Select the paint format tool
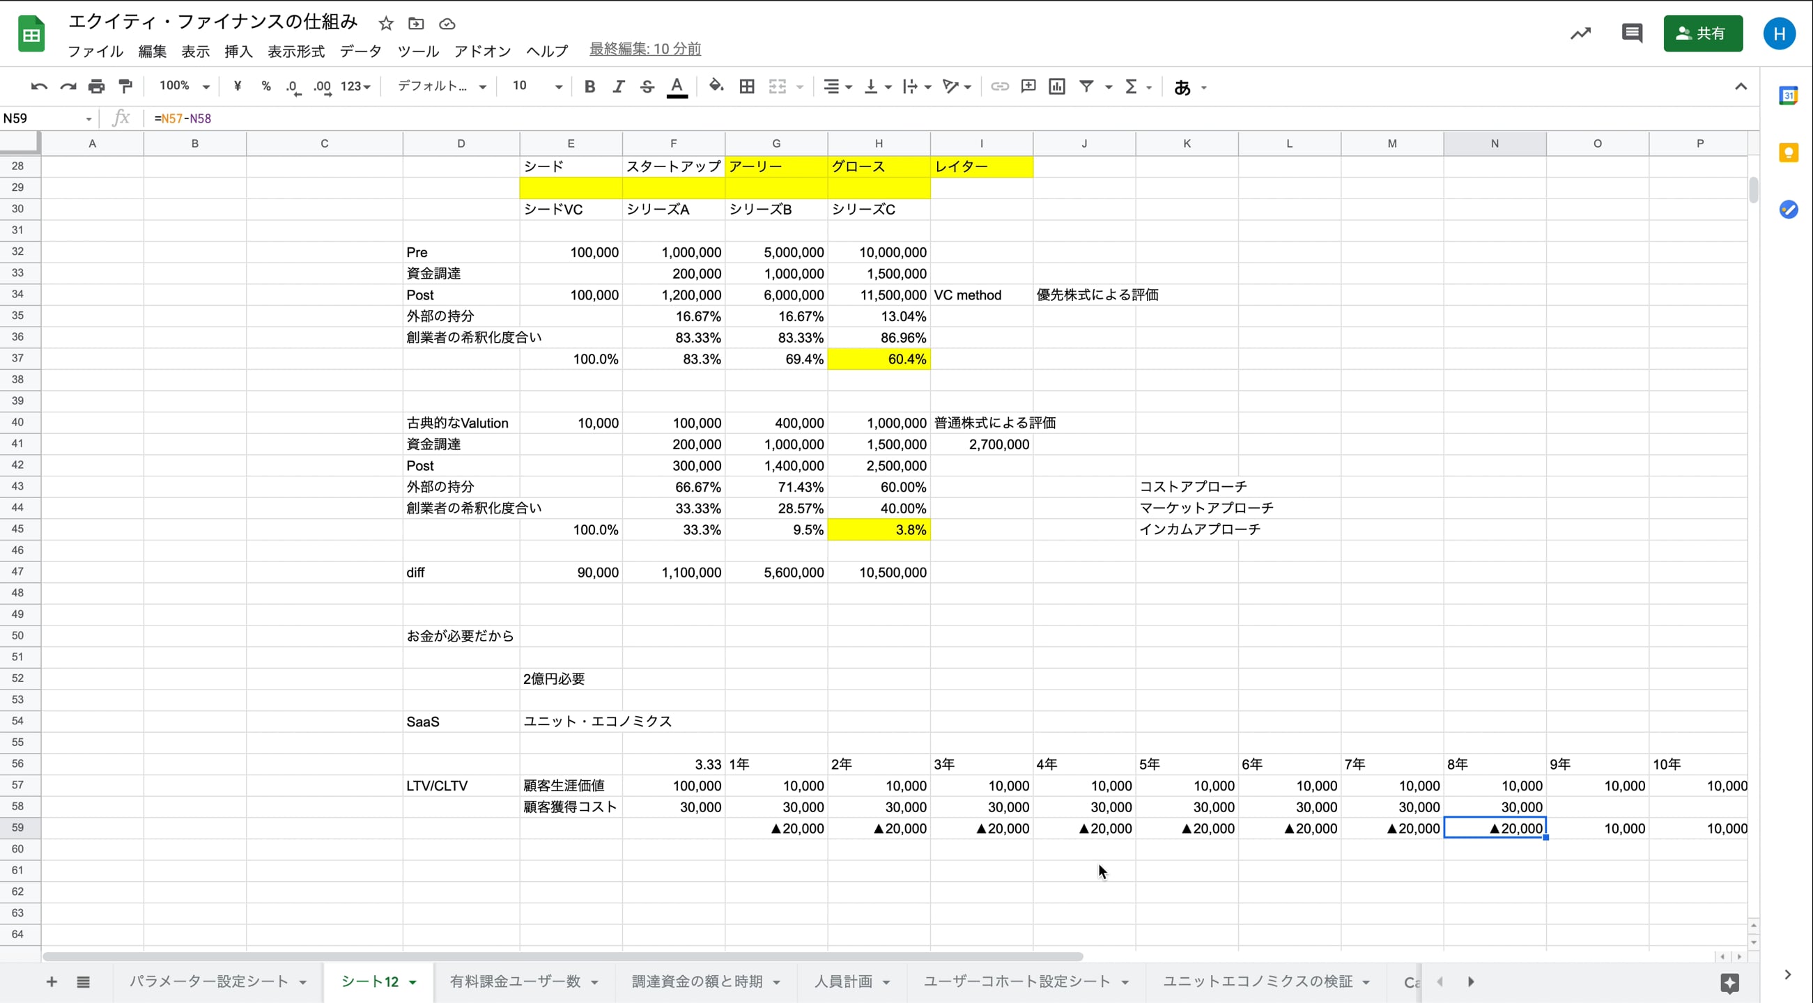 click(125, 86)
